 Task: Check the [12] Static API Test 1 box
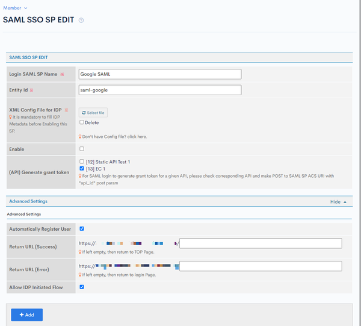click(x=82, y=161)
